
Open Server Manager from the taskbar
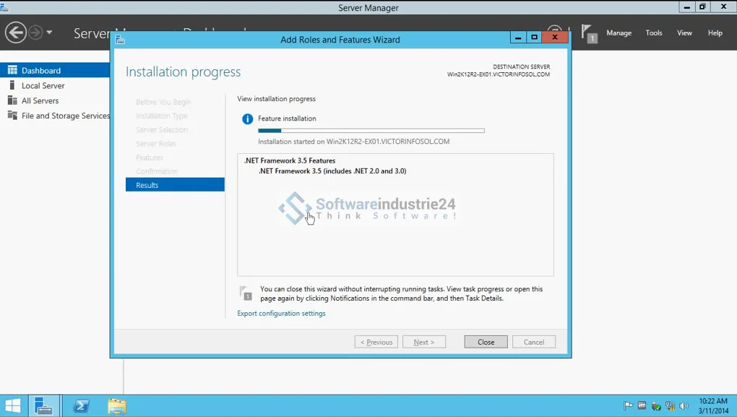click(44, 406)
